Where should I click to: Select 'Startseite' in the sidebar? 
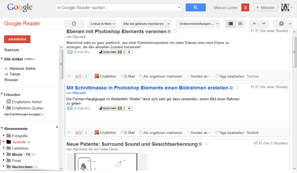(12, 50)
